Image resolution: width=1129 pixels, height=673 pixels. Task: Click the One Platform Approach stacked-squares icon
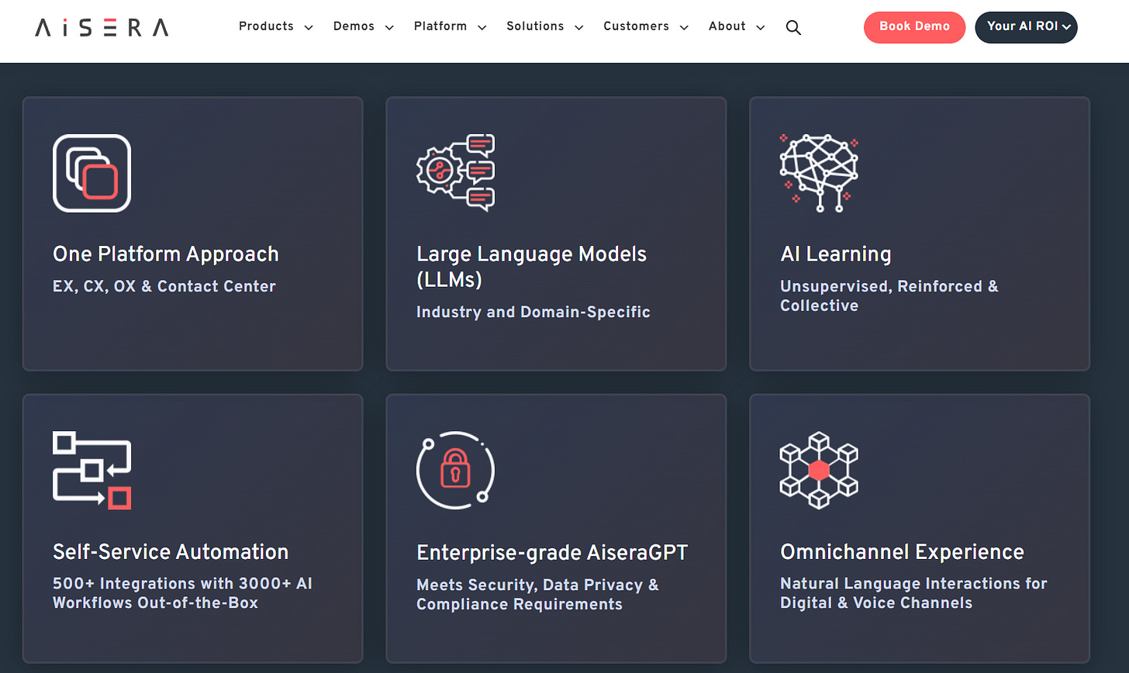[x=91, y=172]
